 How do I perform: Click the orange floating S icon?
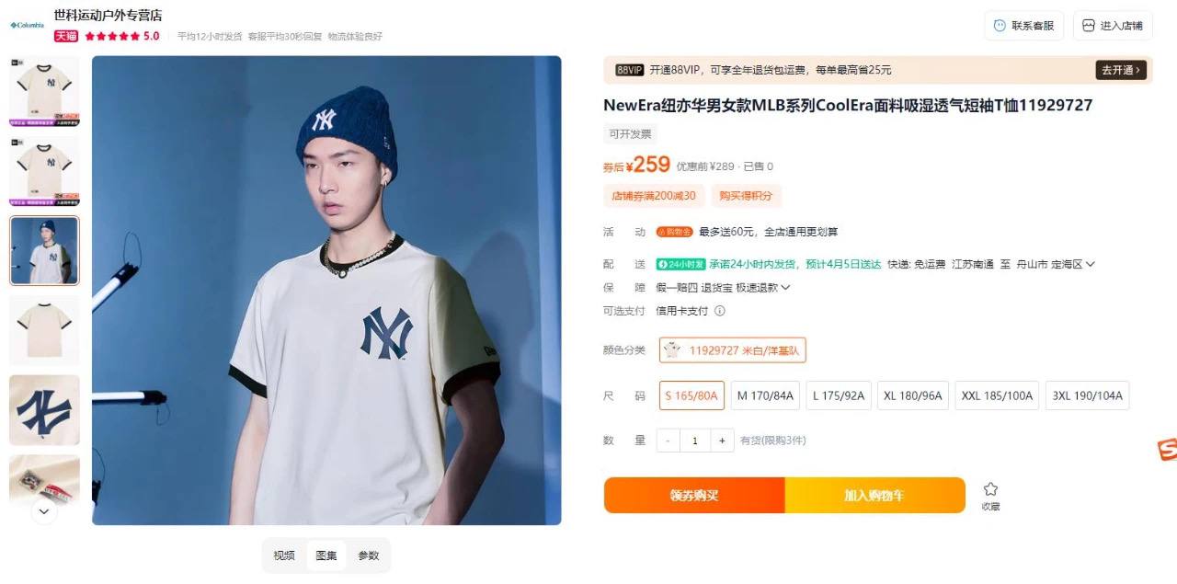(x=1167, y=450)
